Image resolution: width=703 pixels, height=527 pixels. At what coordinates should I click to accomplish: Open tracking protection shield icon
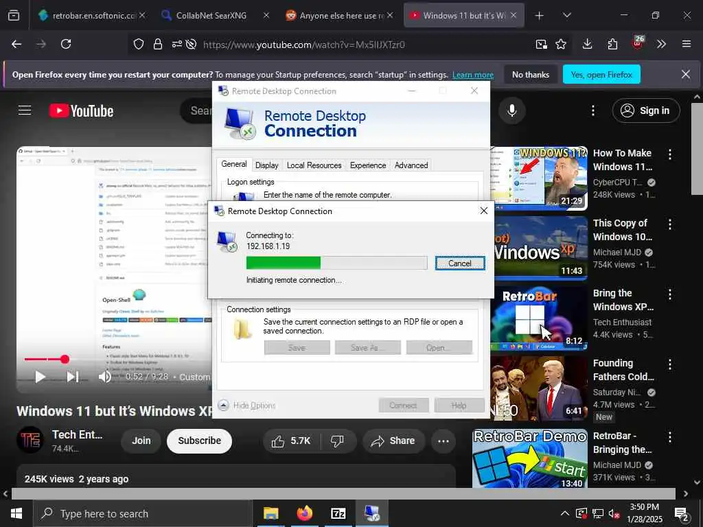click(139, 44)
